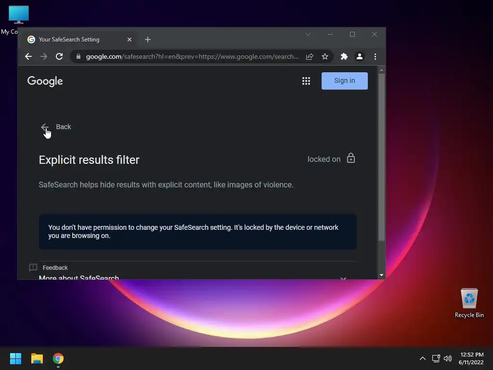Open the Feedback link
The width and height of the screenshot is (493, 370).
[x=55, y=268]
